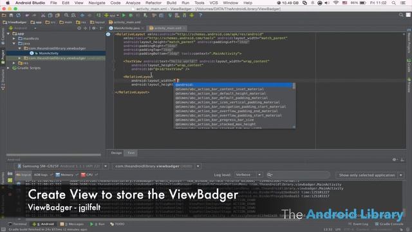The width and height of the screenshot is (412, 232).
Task: Click the Make Project toolbar icon
Action: 98,15
